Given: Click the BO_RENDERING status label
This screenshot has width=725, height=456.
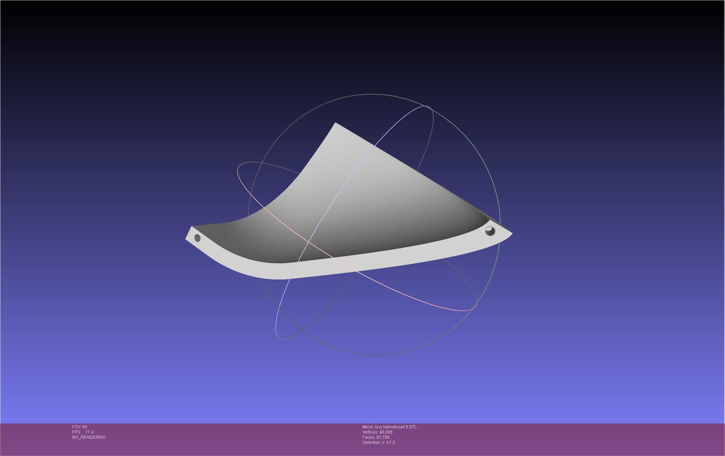Looking at the screenshot, I should click(89, 437).
